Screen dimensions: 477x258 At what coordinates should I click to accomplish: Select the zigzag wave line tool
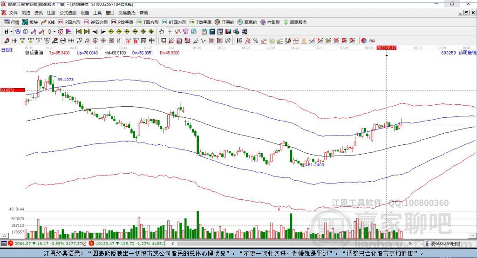203,41
